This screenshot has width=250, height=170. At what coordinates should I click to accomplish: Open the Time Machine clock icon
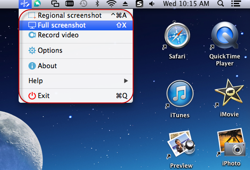click(x=83, y=4)
